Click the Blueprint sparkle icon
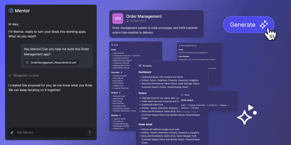Viewport: 291px width, 145px height. click(x=10, y=75)
